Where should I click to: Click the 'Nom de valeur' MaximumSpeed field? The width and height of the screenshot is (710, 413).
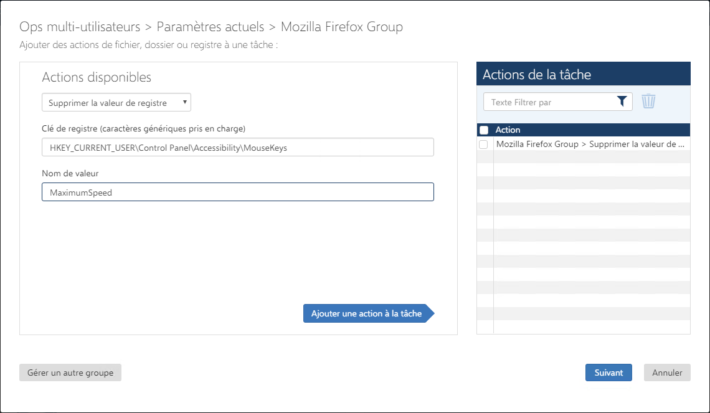(x=237, y=192)
